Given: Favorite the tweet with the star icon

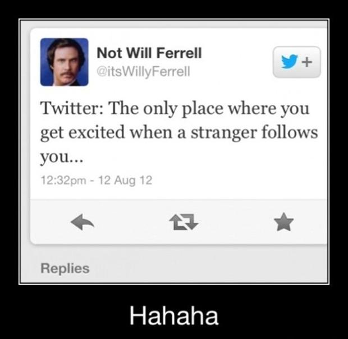Looking at the screenshot, I should pos(283,222).
